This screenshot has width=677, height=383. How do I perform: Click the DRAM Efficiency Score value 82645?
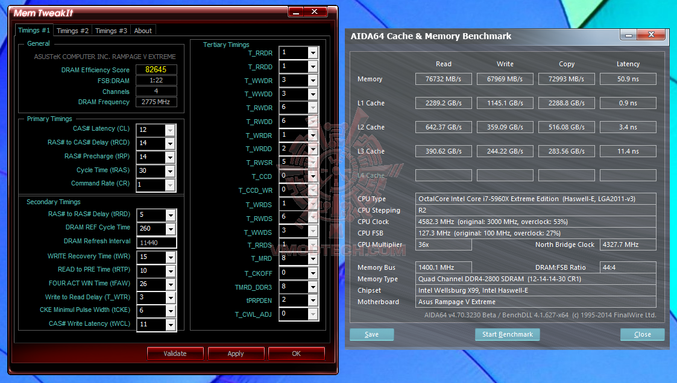tap(156, 69)
